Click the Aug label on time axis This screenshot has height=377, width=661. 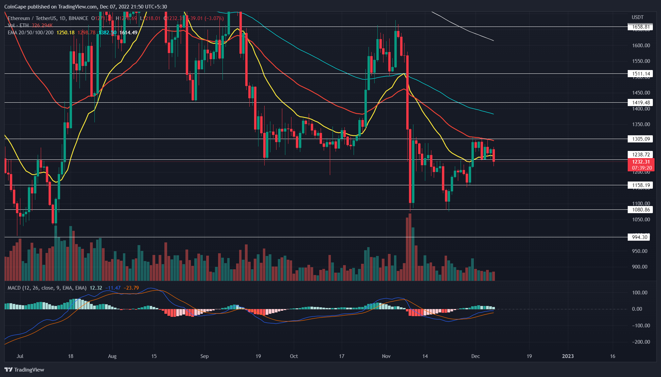112,356
